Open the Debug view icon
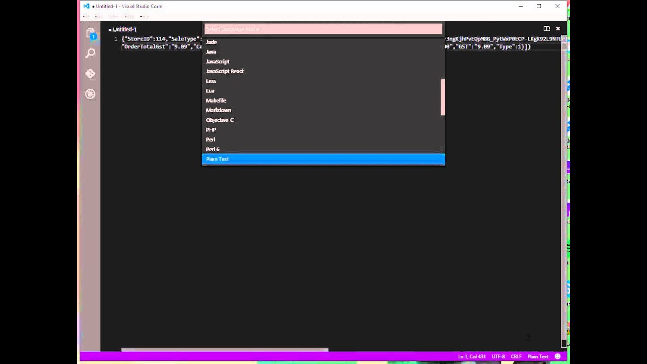647x364 pixels. click(x=90, y=94)
